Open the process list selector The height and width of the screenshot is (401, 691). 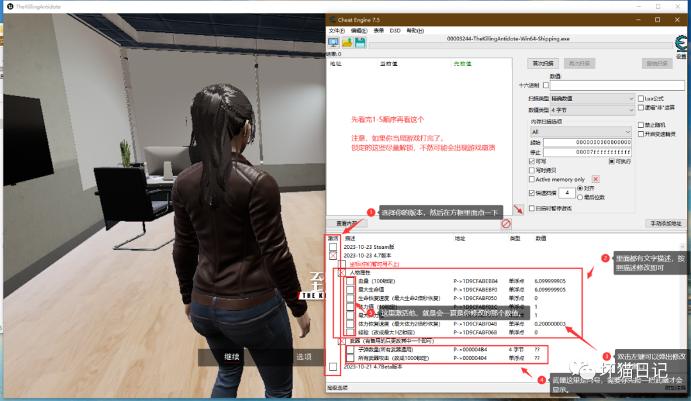point(333,42)
